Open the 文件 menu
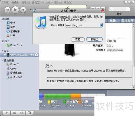The image size is (135, 116). pyautogui.click(x=5, y=2)
